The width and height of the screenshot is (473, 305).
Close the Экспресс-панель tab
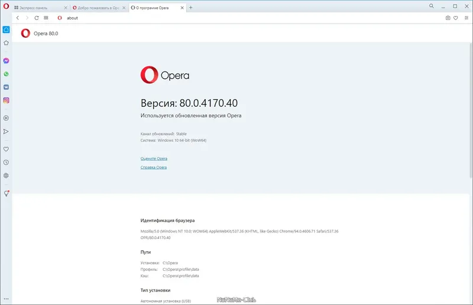point(66,8)
